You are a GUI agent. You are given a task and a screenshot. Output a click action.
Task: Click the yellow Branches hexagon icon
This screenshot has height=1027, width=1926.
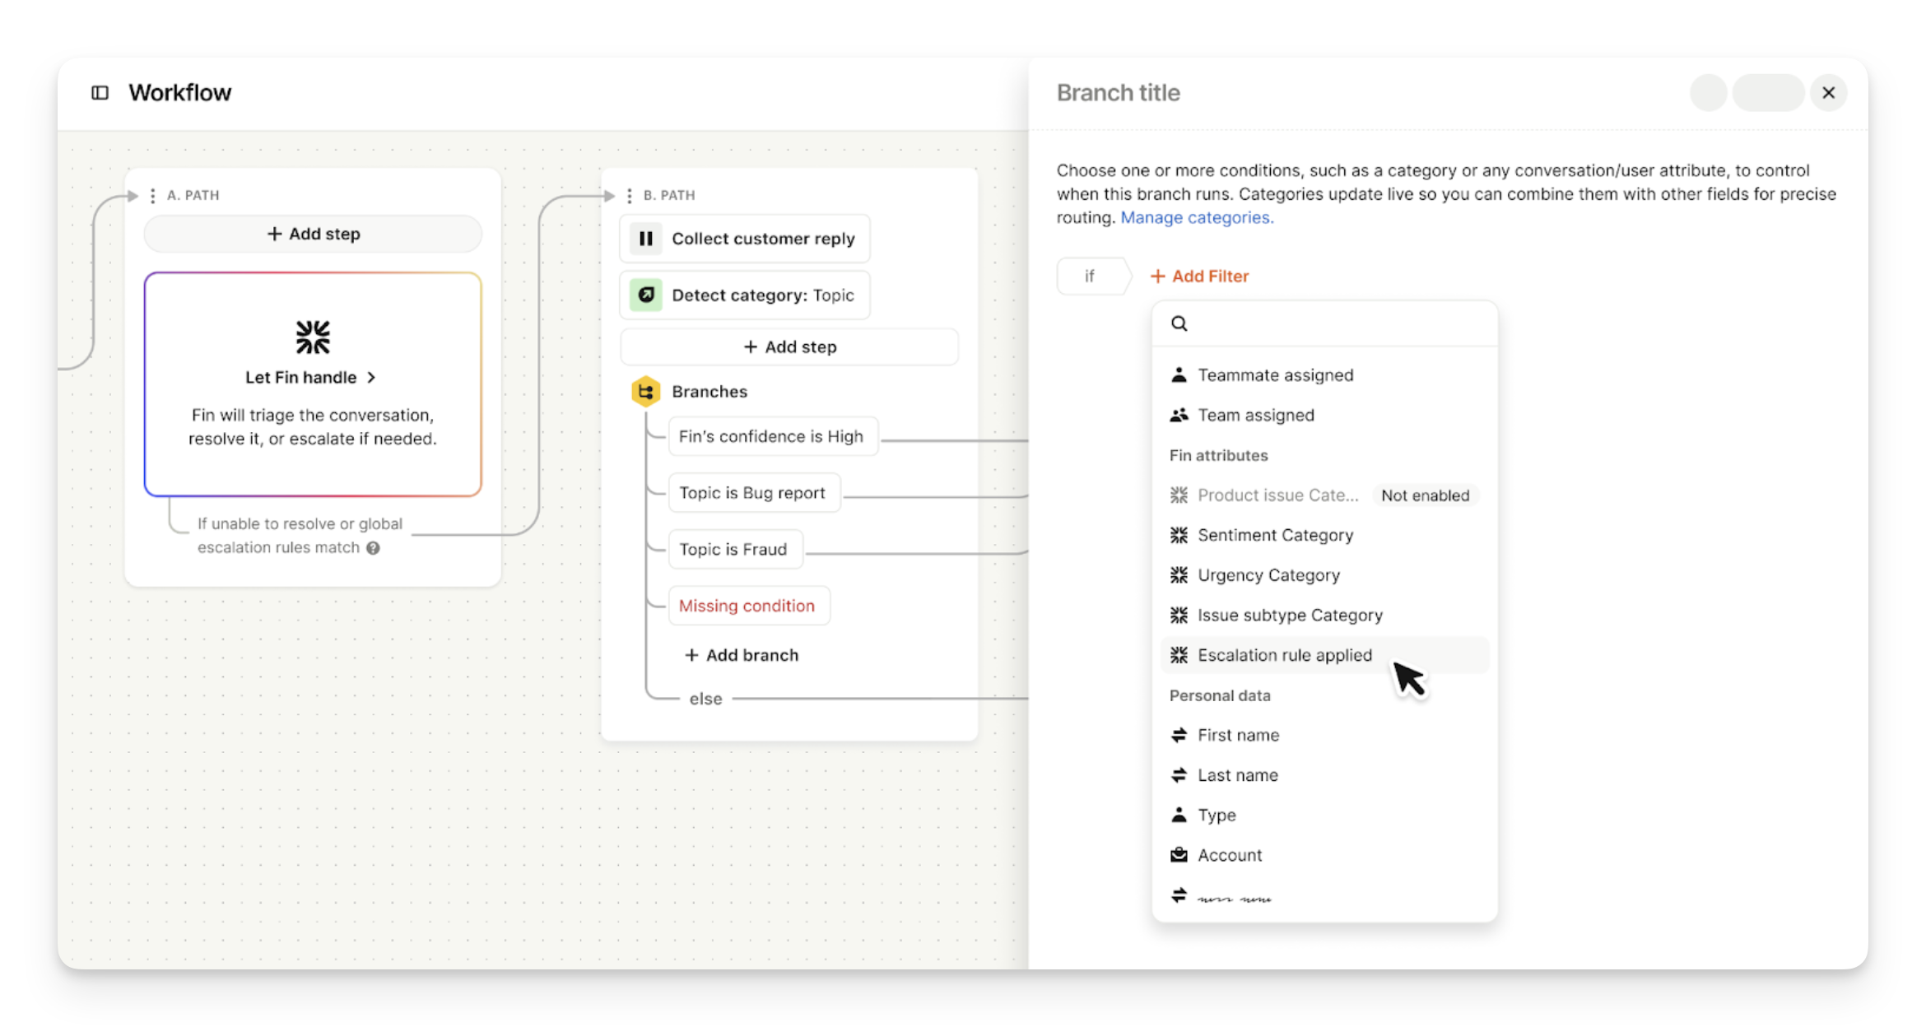[646, 392]
